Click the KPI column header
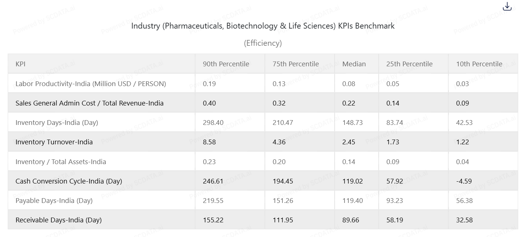Screen dimensions: 526x237 click(21, 64)
